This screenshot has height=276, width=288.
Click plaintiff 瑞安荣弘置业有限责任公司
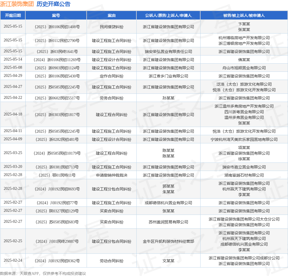tap(168, 52)
